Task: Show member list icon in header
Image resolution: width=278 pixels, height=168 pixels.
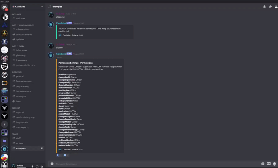Action: [x=276, y=7]
